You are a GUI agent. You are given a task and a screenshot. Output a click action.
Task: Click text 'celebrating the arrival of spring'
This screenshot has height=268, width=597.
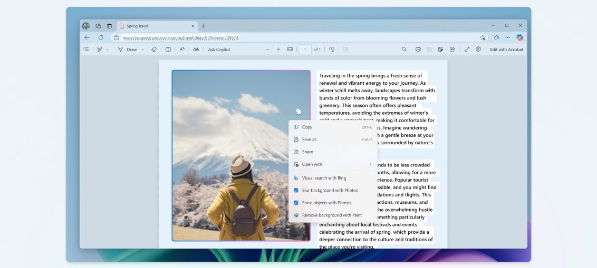tap(356, 232)
